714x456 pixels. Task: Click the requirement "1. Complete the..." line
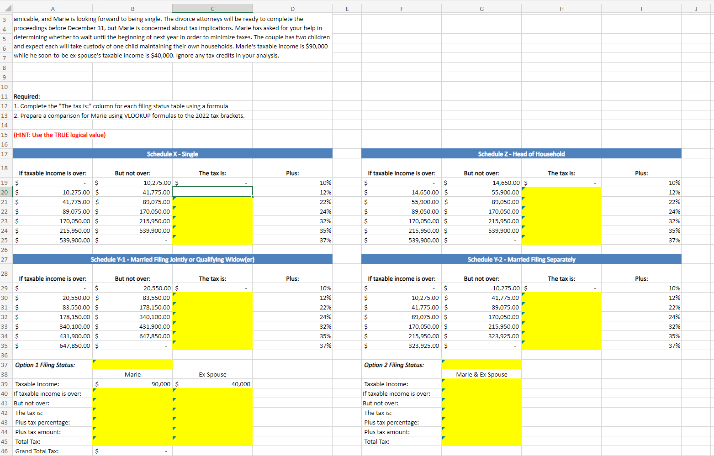point(121,106)
